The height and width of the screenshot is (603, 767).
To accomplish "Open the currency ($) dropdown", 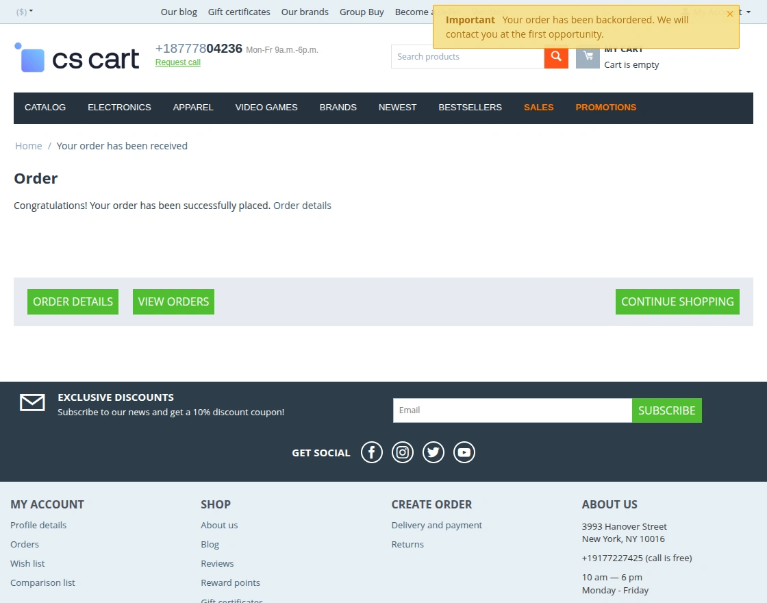I will pyautogui.click(x=25, y=12).
